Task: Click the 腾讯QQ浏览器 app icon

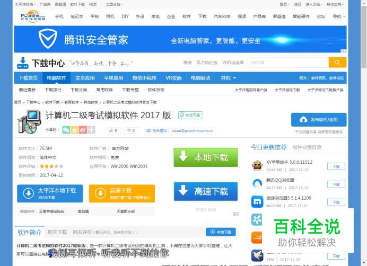Action: point(257,184)
